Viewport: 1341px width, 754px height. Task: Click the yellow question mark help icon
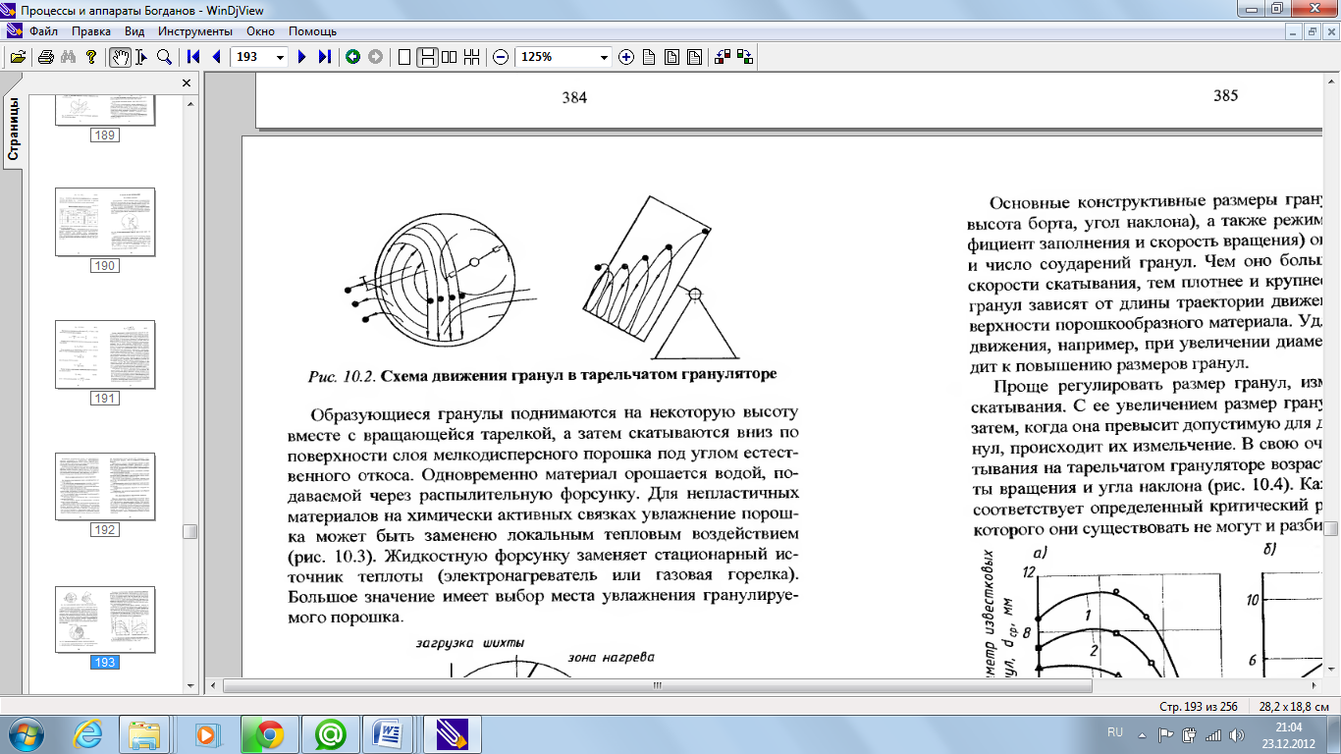(x=91, y=57)
